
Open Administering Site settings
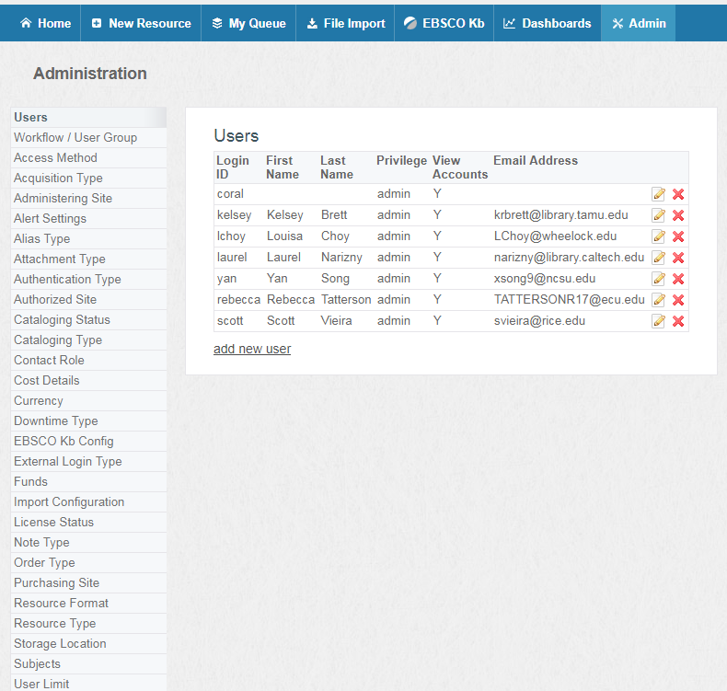(88, 199)
